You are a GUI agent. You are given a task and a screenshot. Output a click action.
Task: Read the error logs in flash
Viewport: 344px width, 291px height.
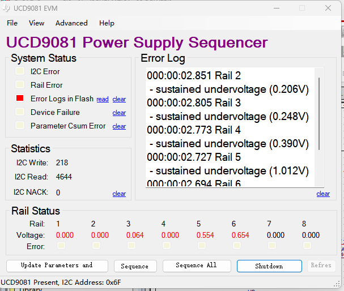[x=103, y=99]
